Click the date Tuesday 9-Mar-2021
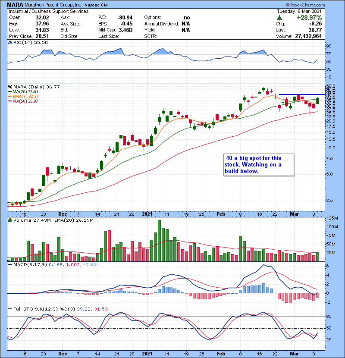The image size is (345, 358). [299, 11]
